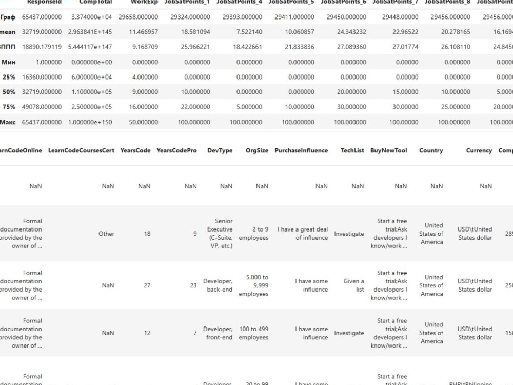Select the Country column header
This screenshot has height=385, width=513.
click(x=431, y=150)
